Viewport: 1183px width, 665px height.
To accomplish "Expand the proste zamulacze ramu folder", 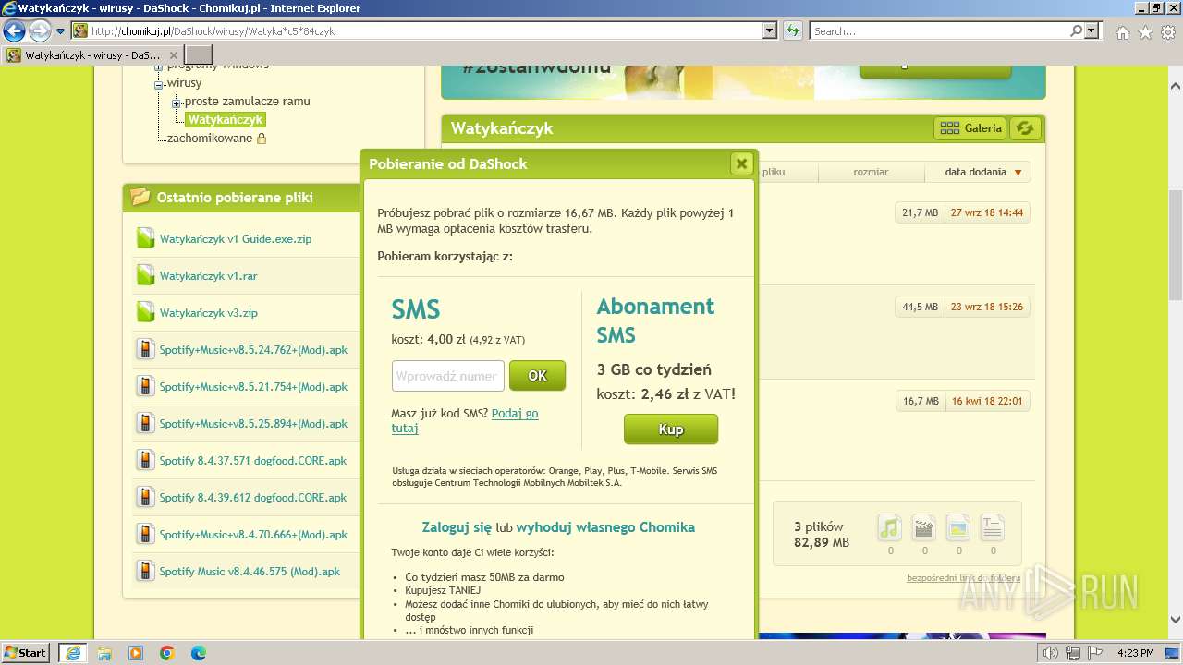I will (x=177, y=103).
